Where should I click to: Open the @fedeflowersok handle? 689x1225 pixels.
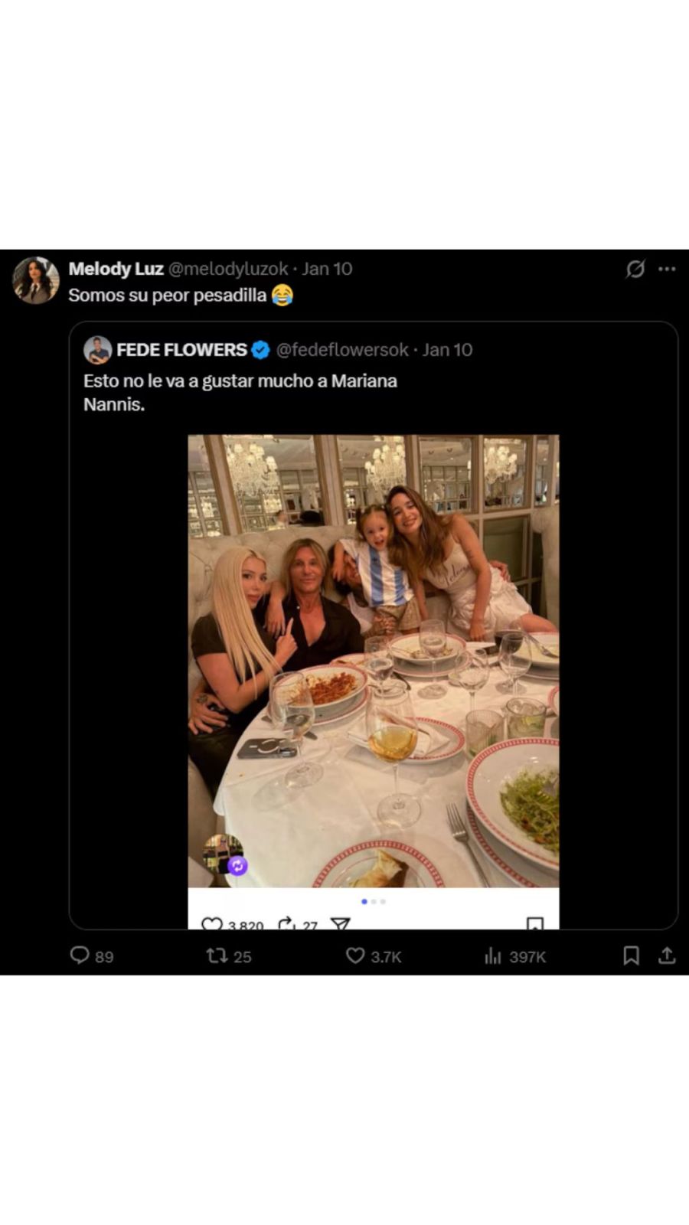(x=341, y=350)
